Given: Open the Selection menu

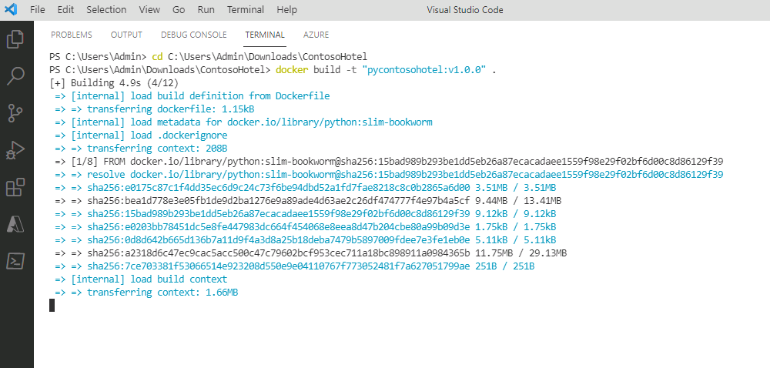Looking at the screenshot, I should (106, 10).
